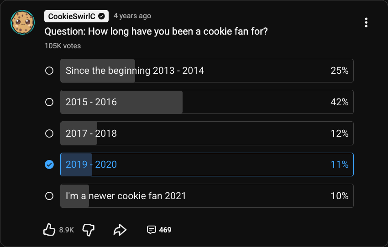Viewport: 388px width, 247px height.
Task: Open the three-dot more options menu
Action: [366, 22]
